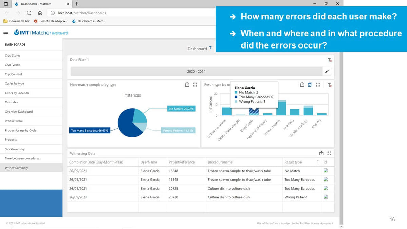Toggle the hamburger sidebar menu
This screenshot has width=407, height=229.
(x=5, y=32)
